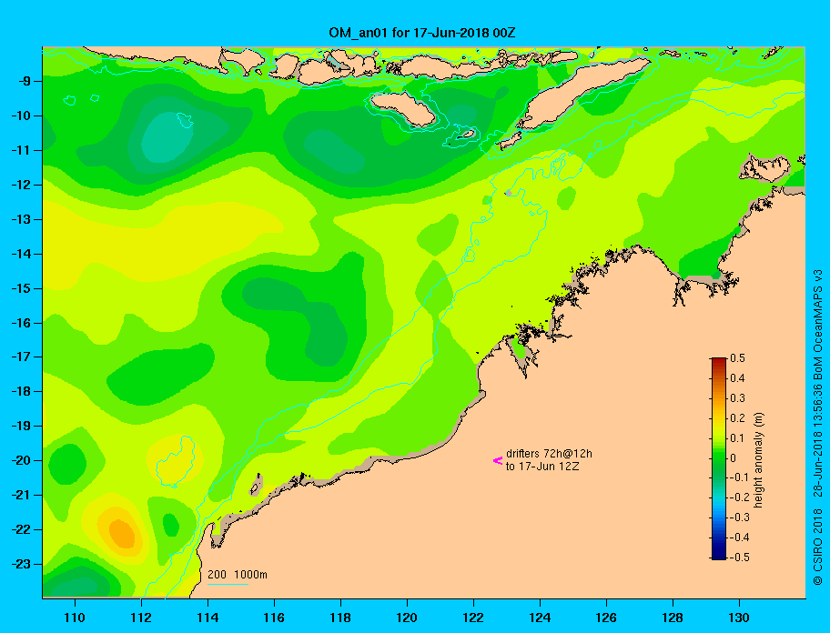Screen dimensions: 830x633
Task: Click the dark red top of colorbar
Action: click(x=719, y=361)
